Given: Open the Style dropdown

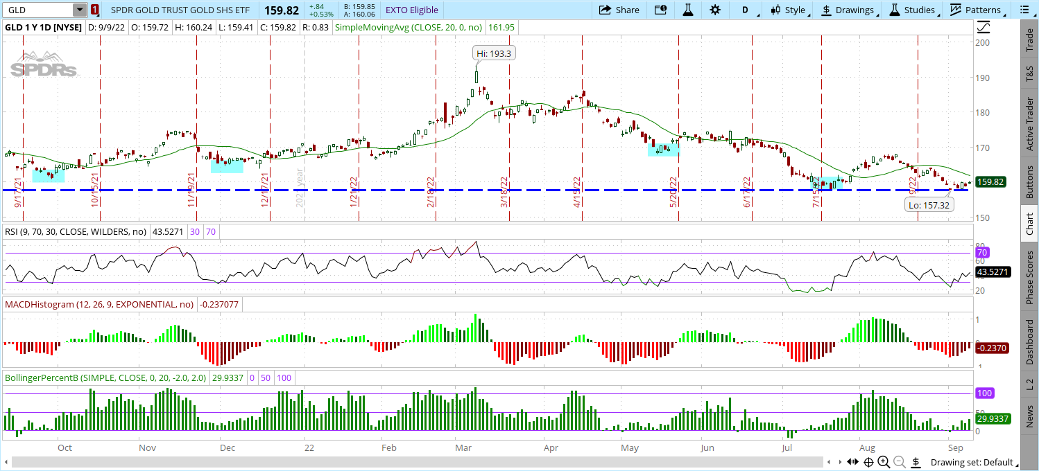Looking at the screenshot, I should click(788, 10).
